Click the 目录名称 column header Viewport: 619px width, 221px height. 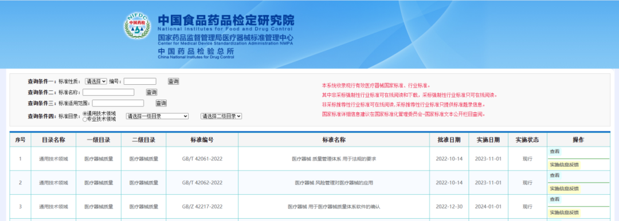coord(53,140)
